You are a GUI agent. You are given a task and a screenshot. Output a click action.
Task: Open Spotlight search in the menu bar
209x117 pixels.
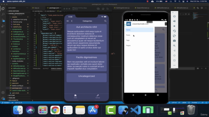(x=179, y=1)
